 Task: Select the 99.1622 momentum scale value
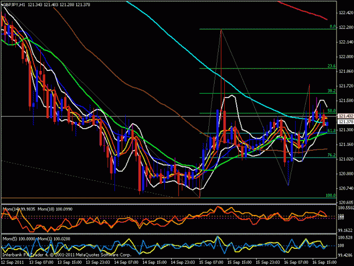[346, 230]
